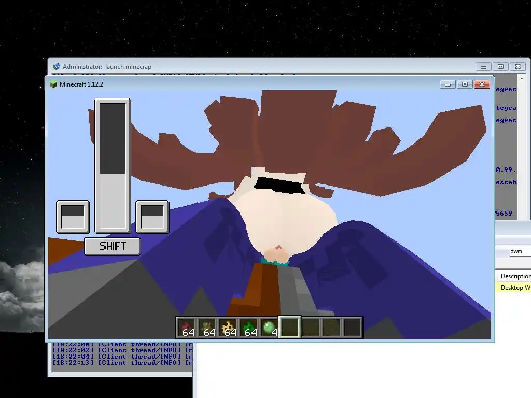Click the SHIFT button in the overlay
531x398 pixels.
(112, 246)
